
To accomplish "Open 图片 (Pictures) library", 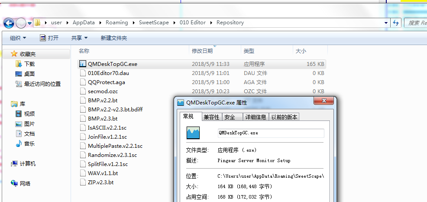I will point(29,124).
